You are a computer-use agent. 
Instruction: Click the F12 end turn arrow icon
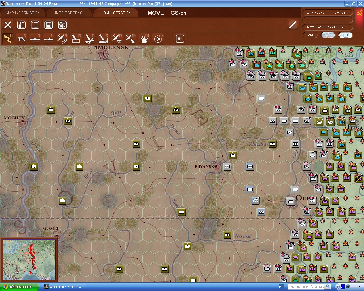pos(158,39)
